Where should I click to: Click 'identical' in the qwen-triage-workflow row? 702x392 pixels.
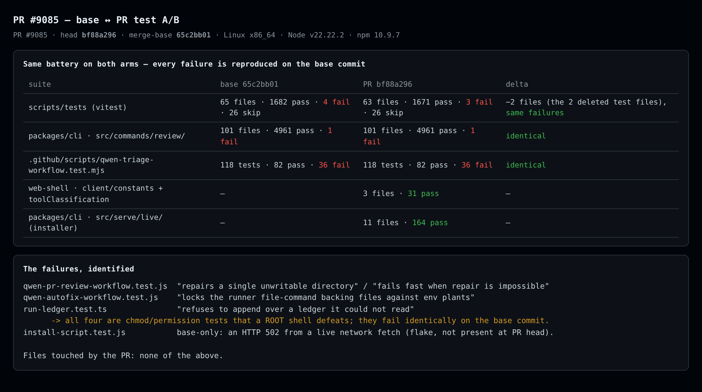click(x=526, y=165)
